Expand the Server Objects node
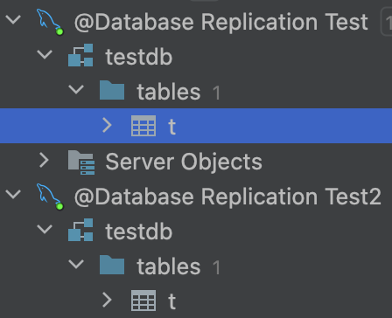The image size is (392, 318). [44, 161]
